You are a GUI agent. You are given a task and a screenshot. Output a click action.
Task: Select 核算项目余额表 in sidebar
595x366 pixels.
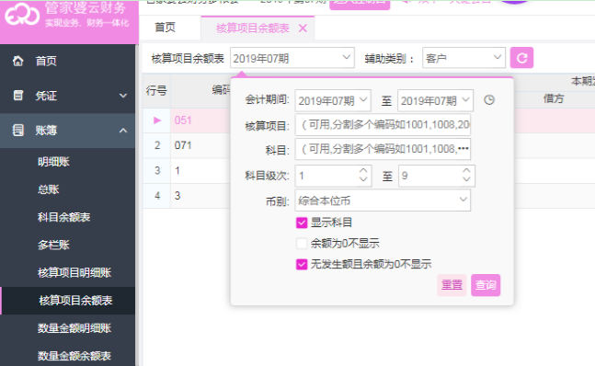point(67,301)
